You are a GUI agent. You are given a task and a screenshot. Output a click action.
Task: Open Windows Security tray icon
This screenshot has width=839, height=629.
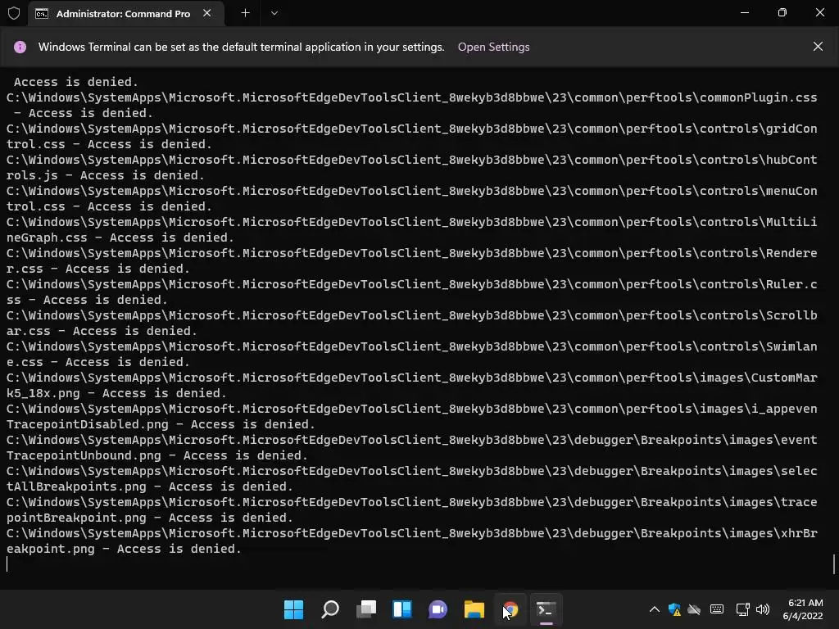coord(674,609)
